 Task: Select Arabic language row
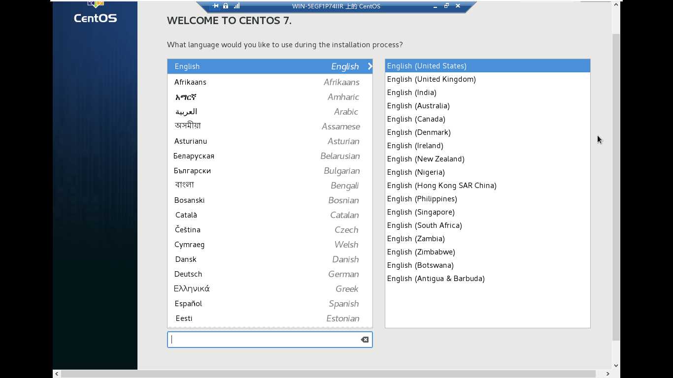pyautogui.click(x=270, y=112)
